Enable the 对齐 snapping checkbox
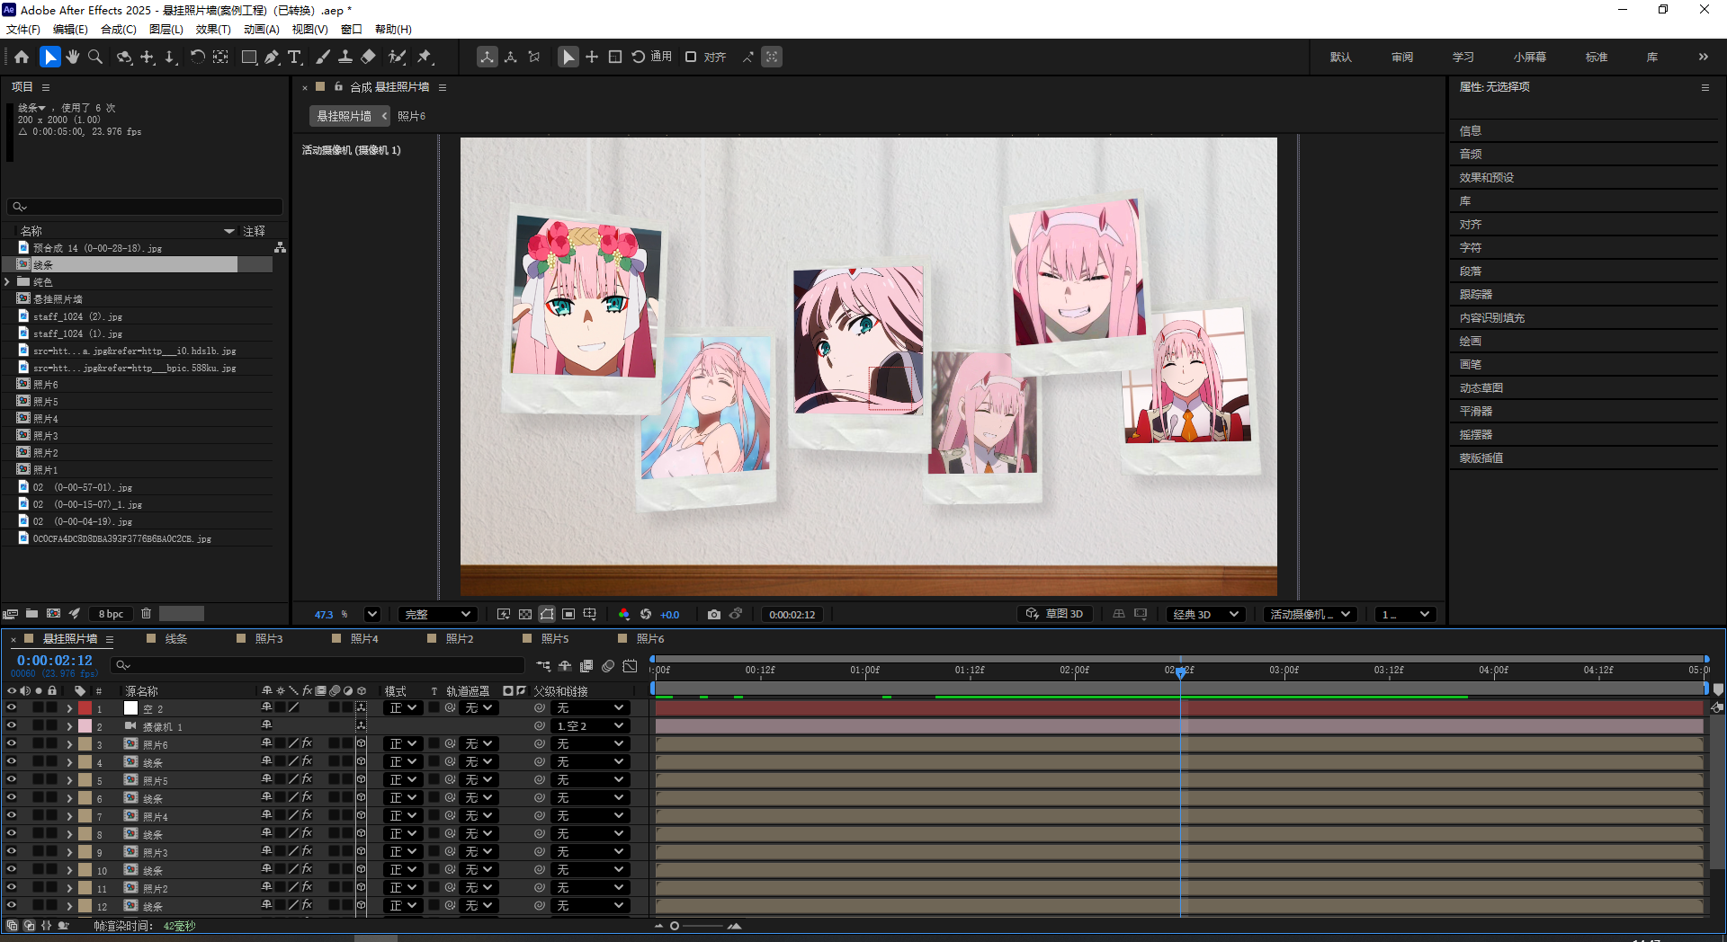 [691, 57]
